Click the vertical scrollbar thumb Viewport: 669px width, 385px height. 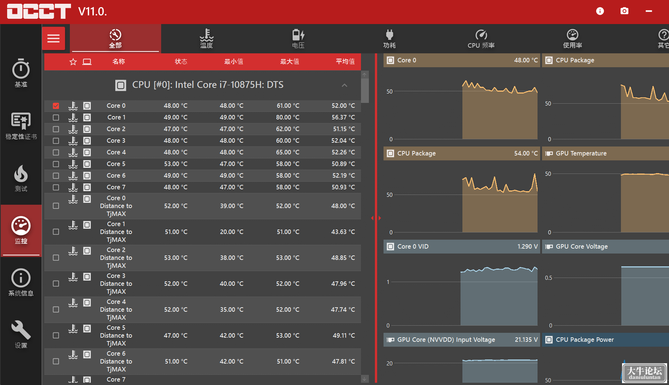point(365,91)
